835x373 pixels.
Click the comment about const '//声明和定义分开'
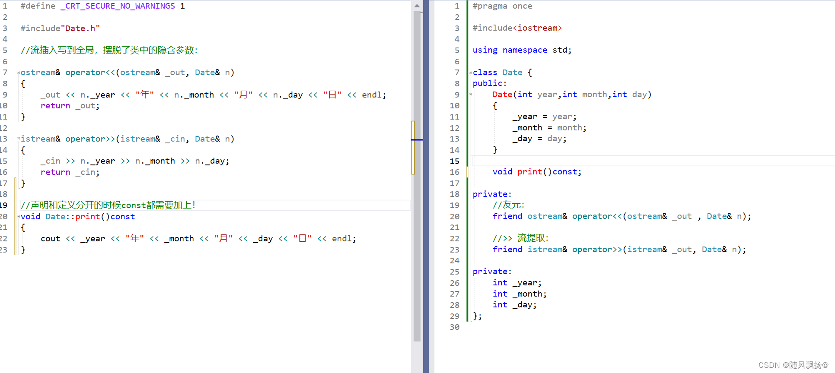point(108,205)
